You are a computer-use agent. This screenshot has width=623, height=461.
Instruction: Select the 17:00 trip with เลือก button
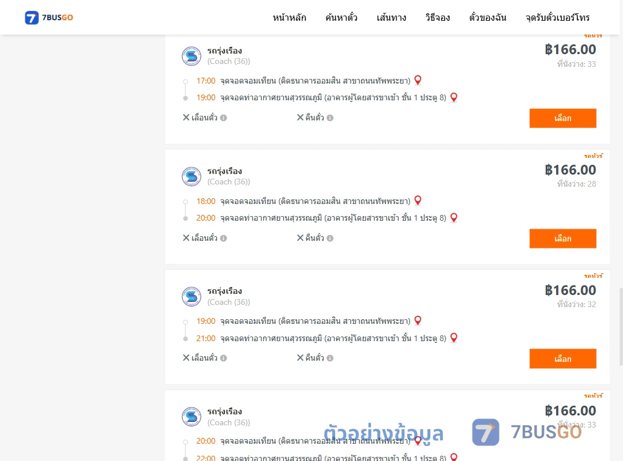tap(562, 118)
